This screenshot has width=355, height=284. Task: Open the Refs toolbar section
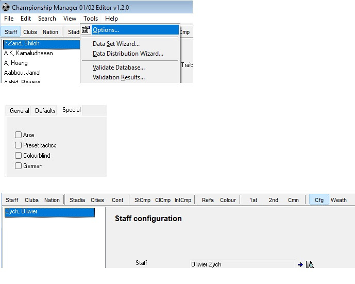click(208, 200)
